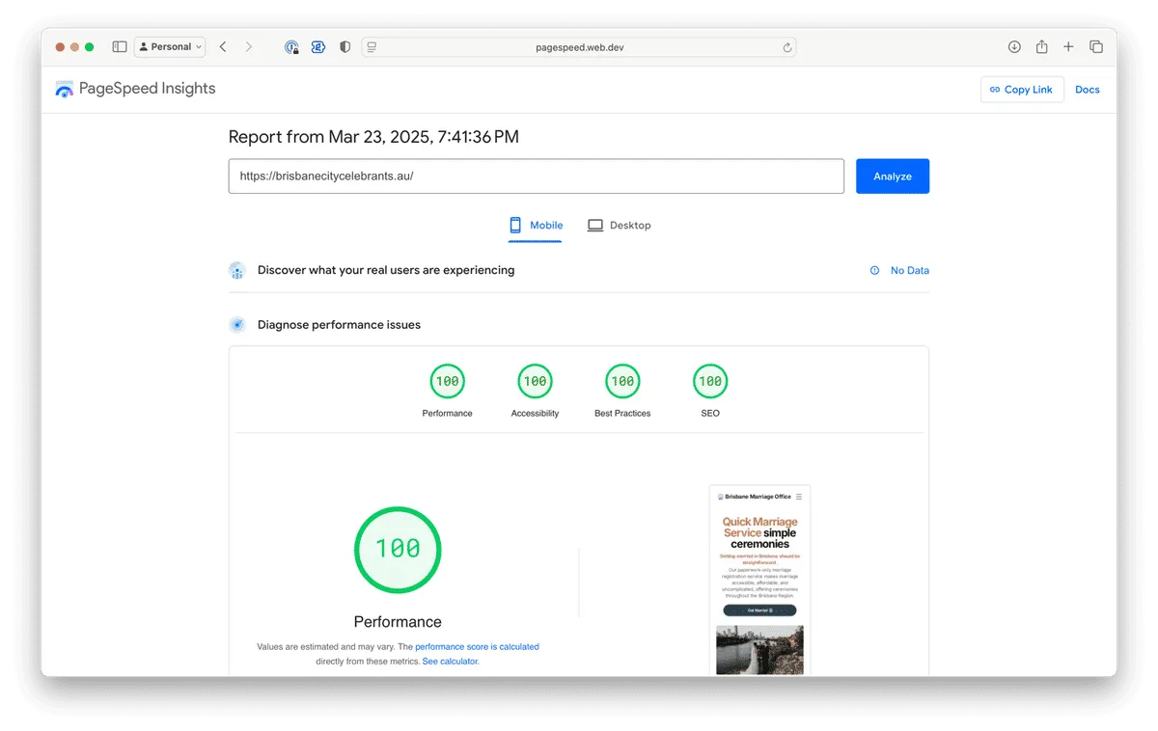Copy the report link via Copy Link

coord(1022,90)
